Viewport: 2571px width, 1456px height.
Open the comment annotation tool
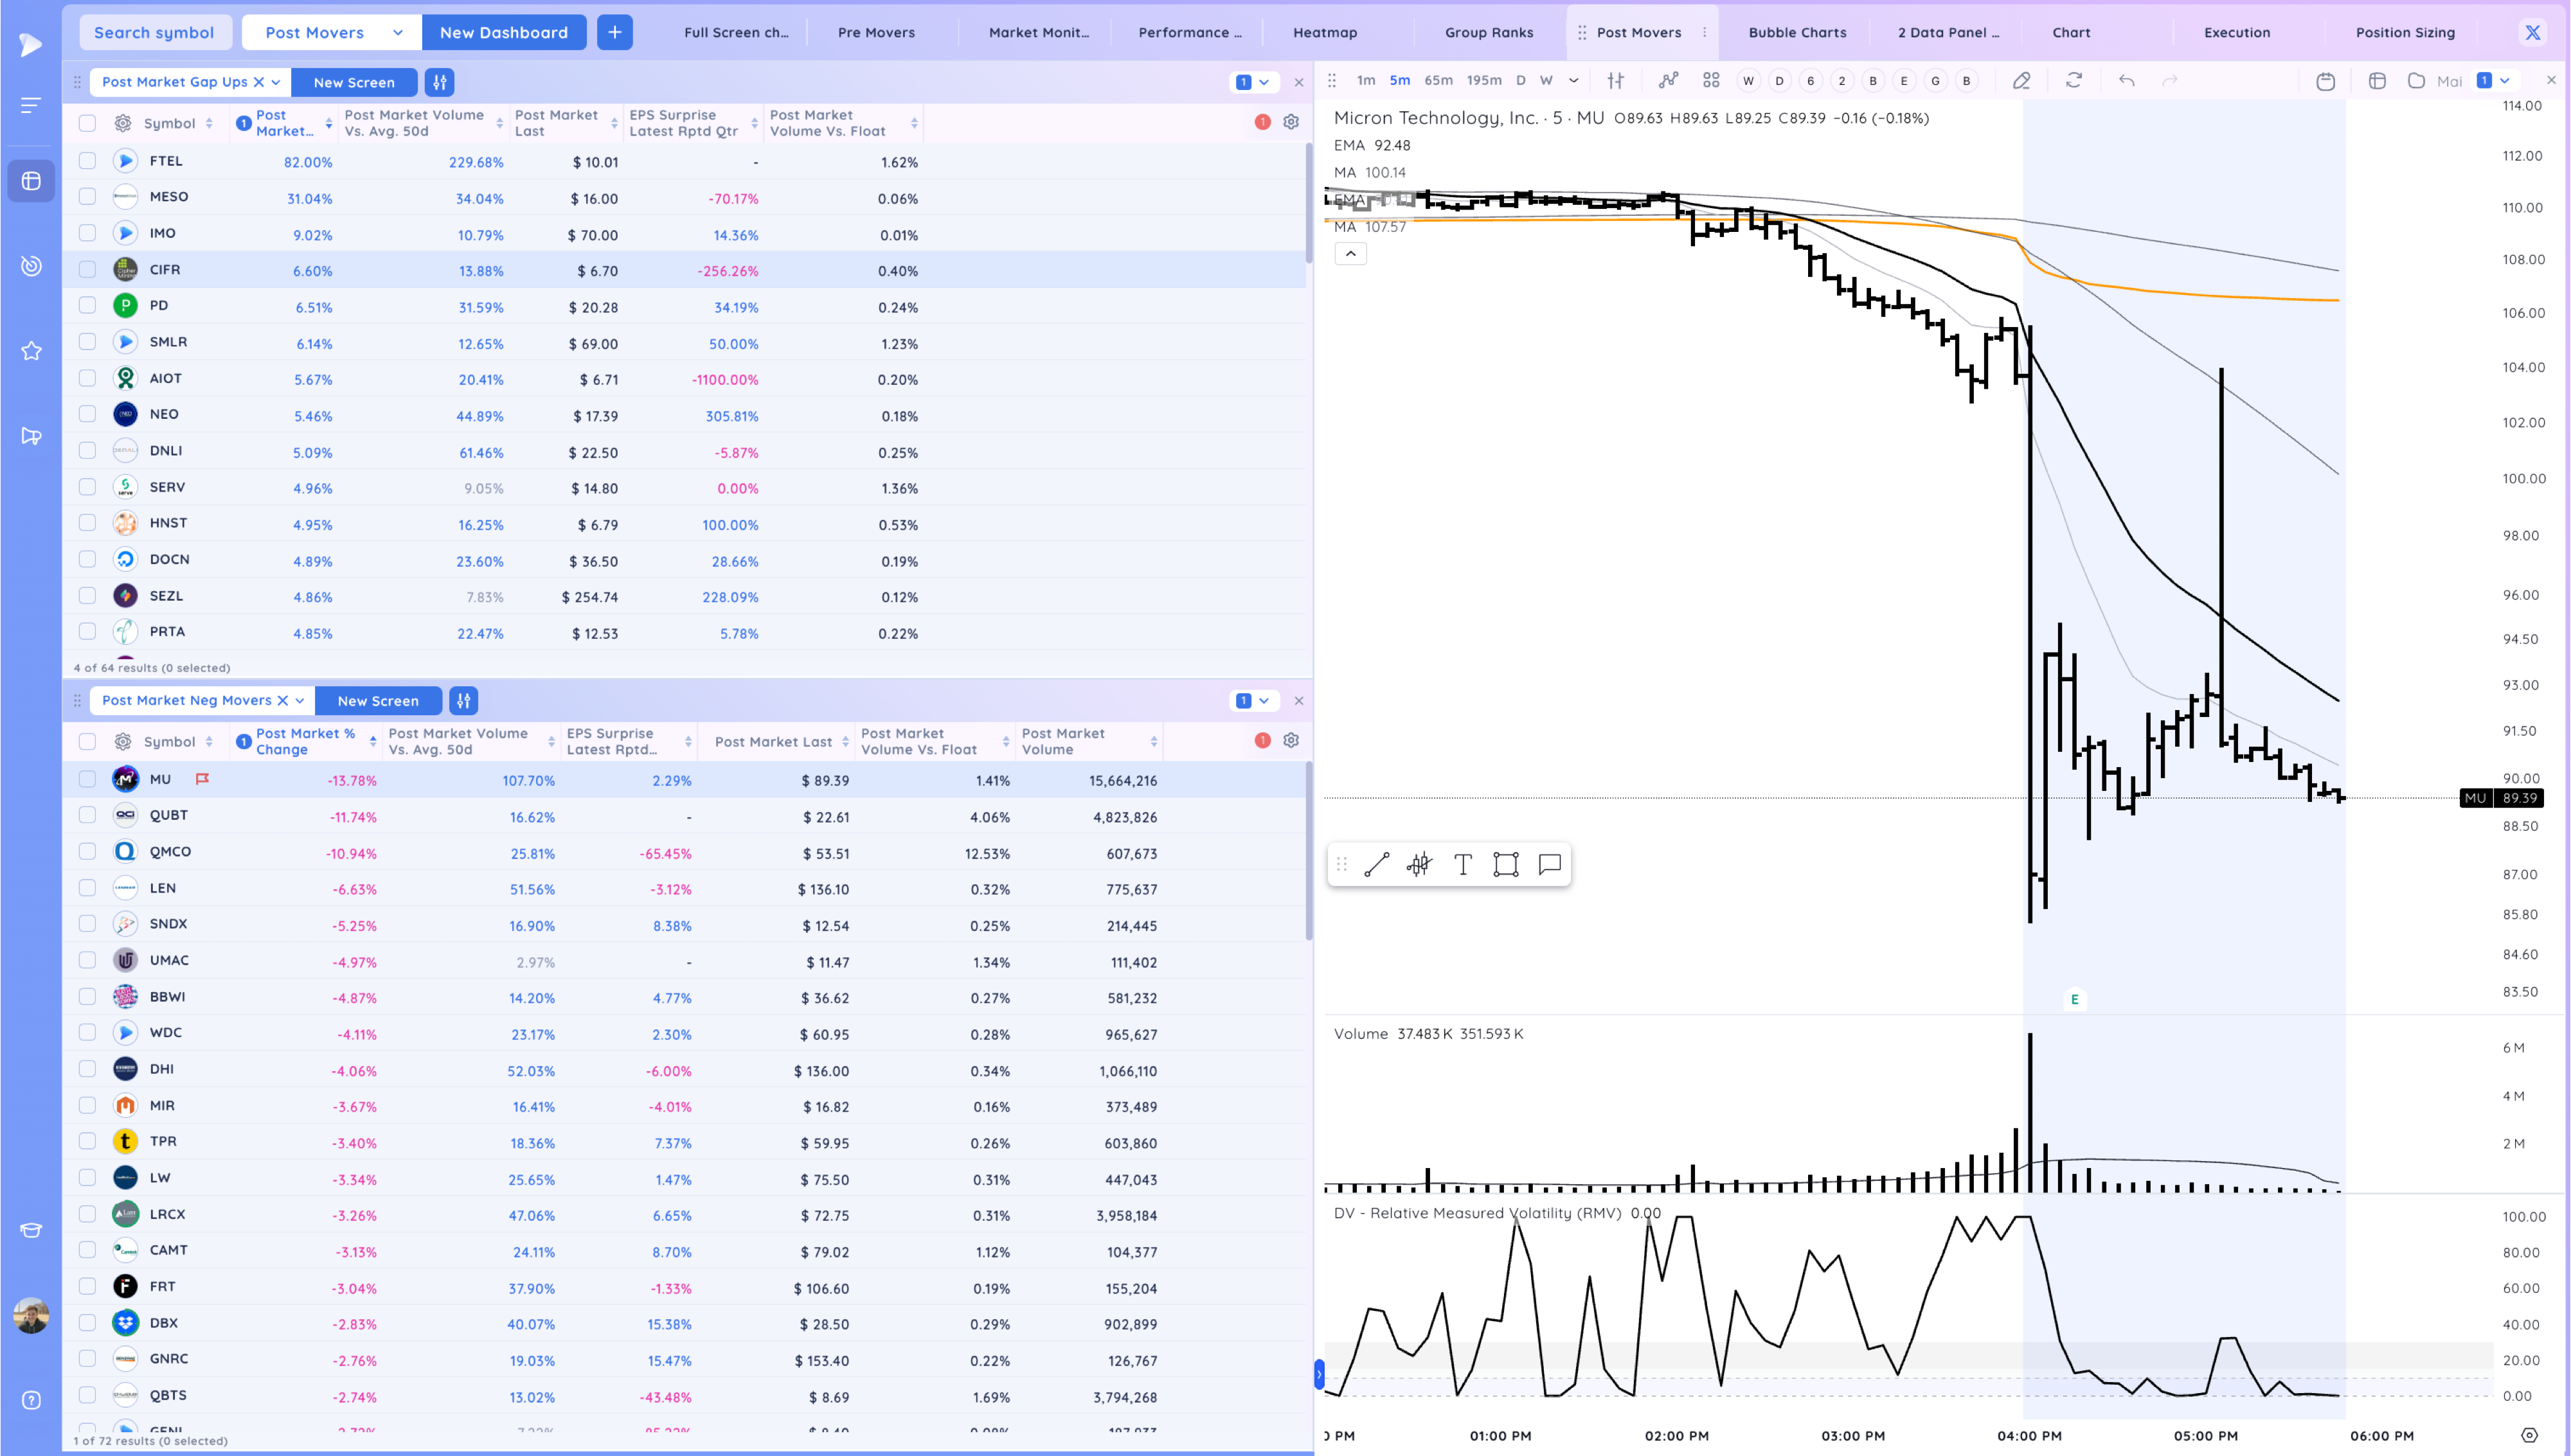[1549, 864]
